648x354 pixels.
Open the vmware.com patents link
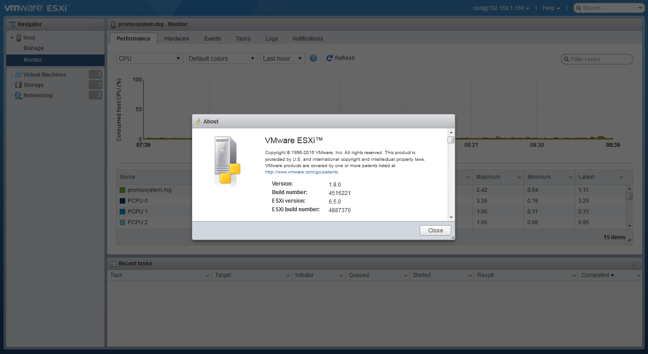[x=302, y=172]
